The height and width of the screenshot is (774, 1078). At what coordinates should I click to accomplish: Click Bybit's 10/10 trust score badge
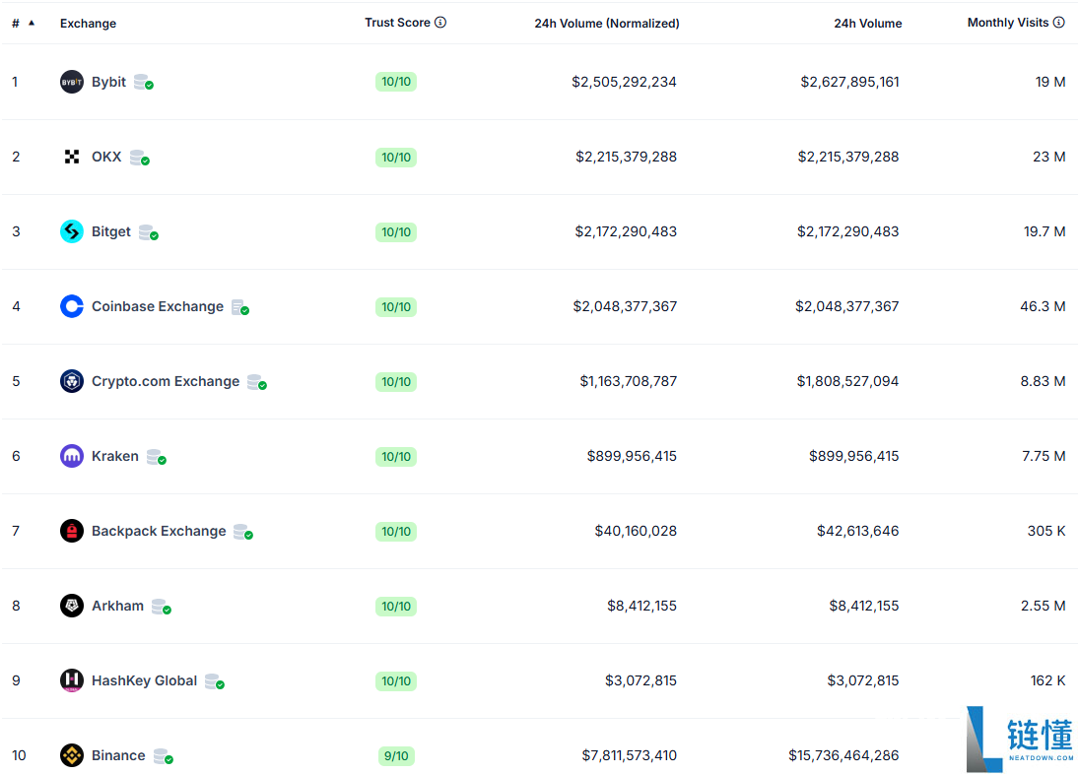396,82
